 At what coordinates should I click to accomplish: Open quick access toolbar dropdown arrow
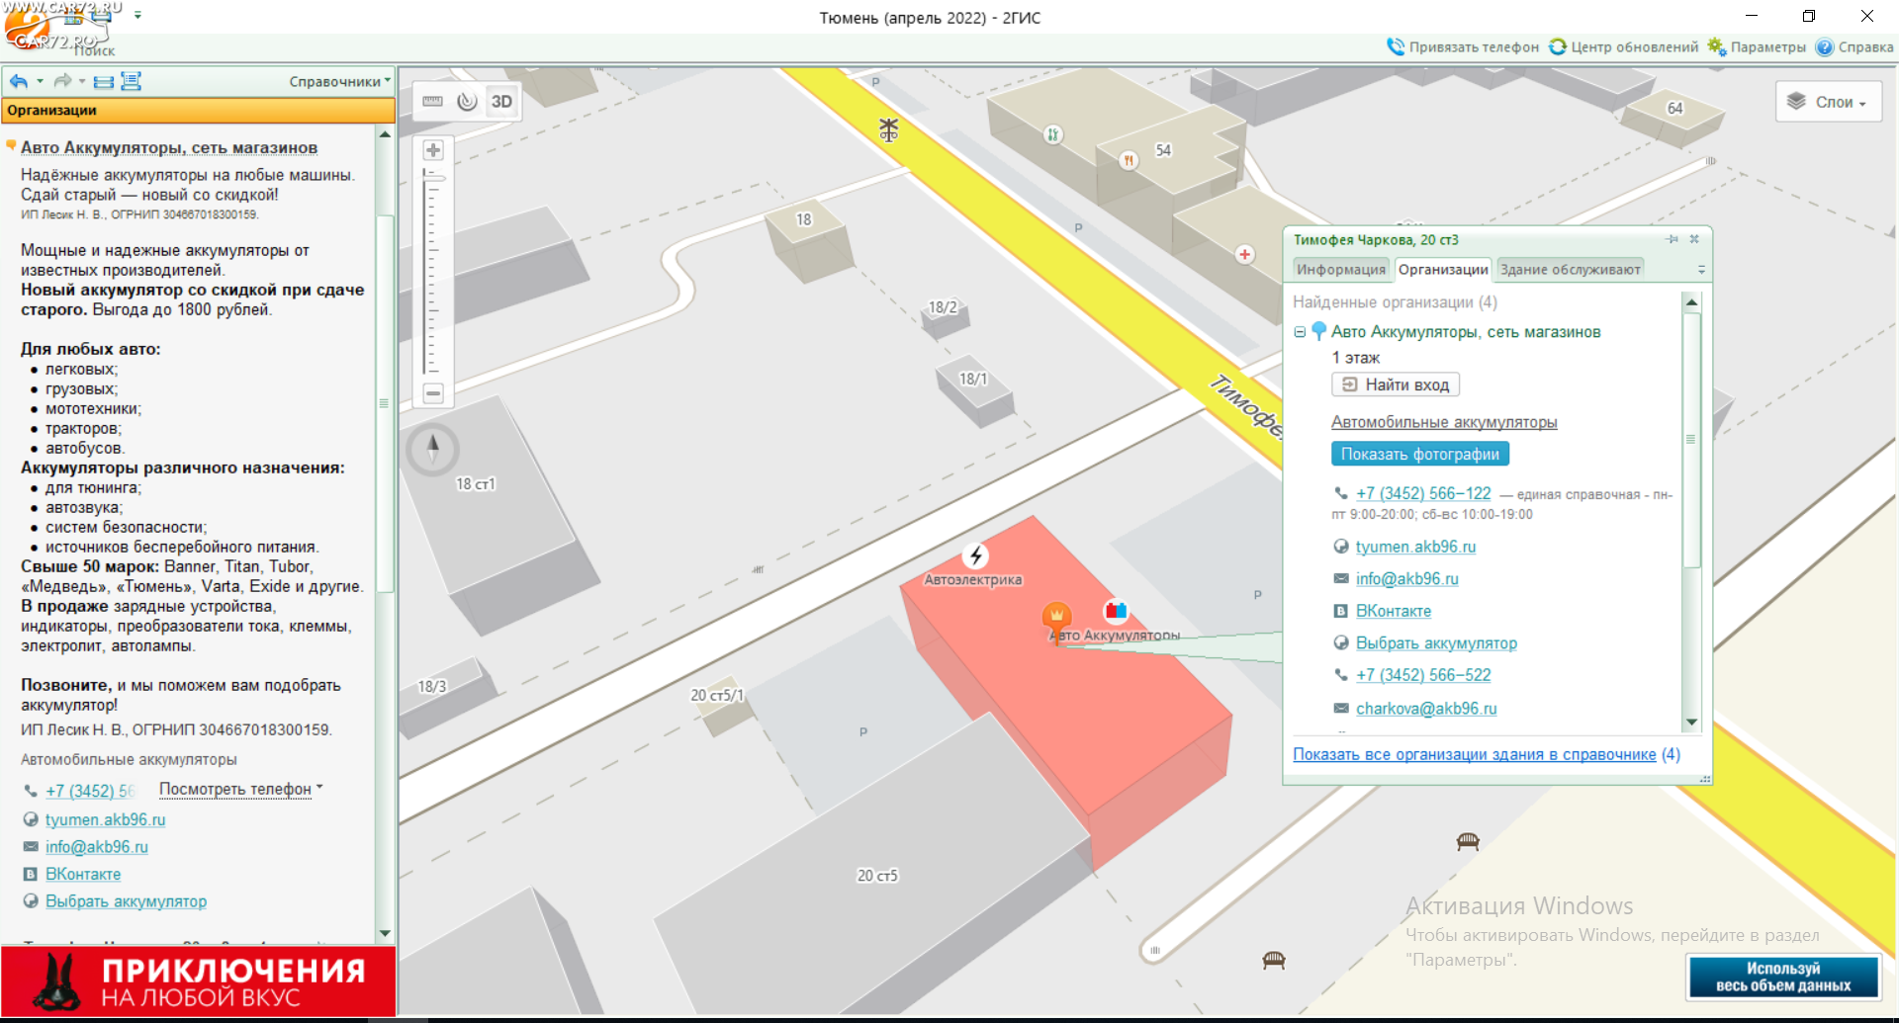tap(137, 16)
